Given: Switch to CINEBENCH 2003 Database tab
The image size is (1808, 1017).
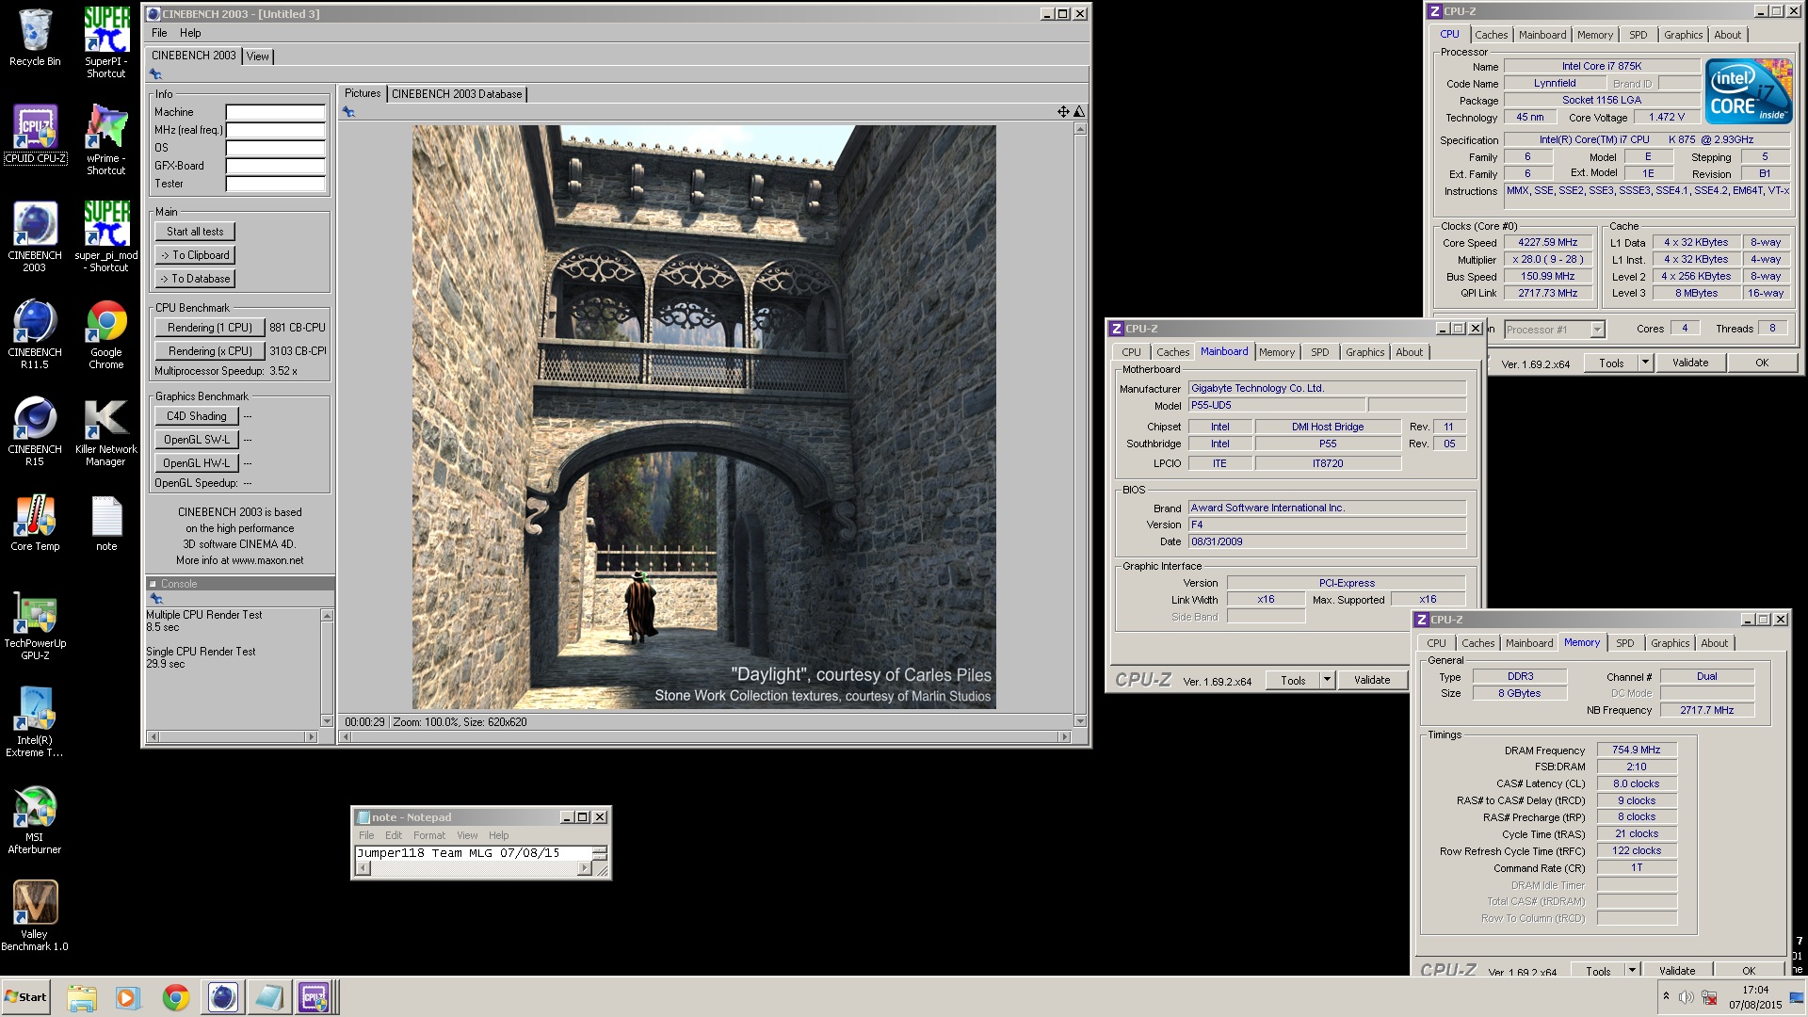Looking at the screenshot, I should tap(457, 94).
